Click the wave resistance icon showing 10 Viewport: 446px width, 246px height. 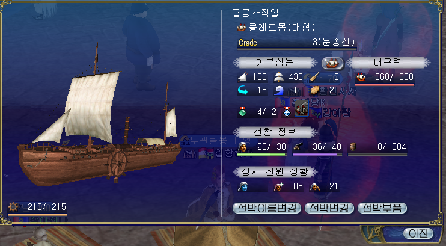(x=279, y=91)
